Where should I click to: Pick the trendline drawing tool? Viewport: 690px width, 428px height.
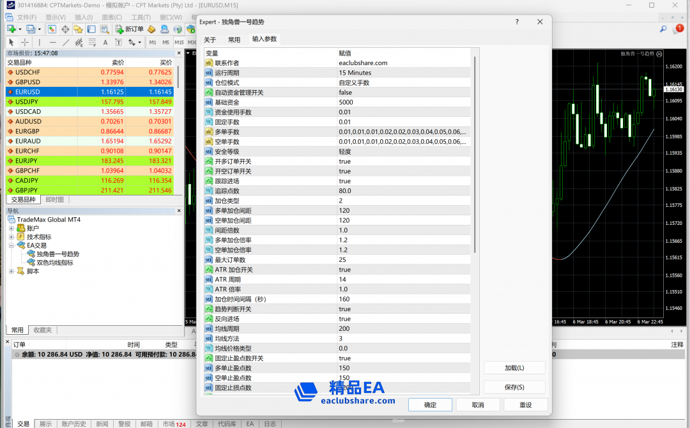tap(66, 42)
